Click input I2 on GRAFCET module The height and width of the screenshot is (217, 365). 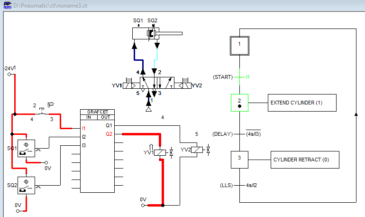[84, 137]
